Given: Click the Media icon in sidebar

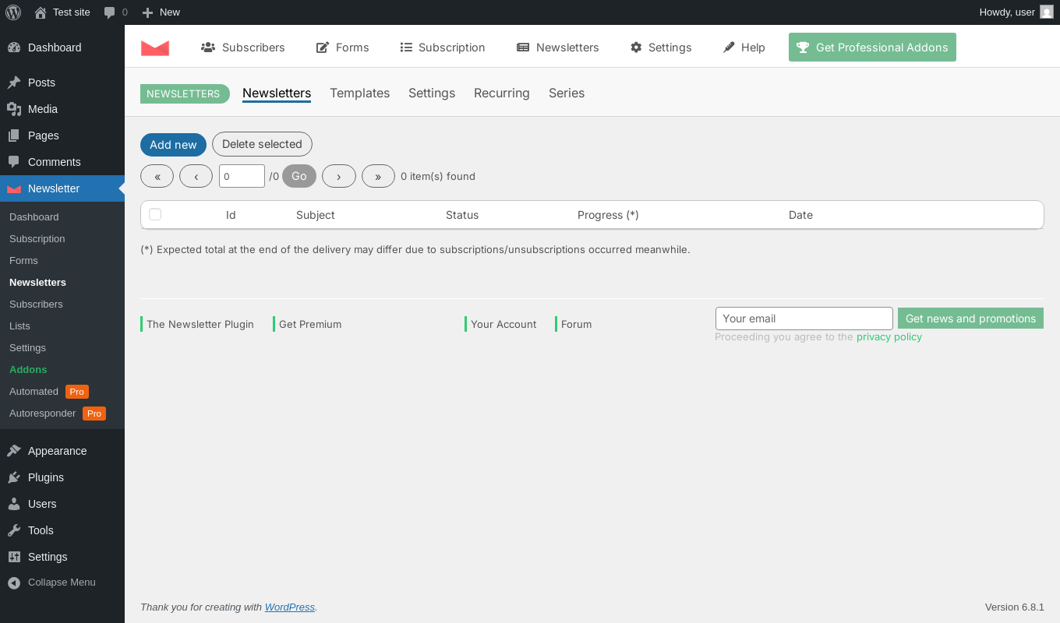Looking at the screenshot, I should point(14,109).
